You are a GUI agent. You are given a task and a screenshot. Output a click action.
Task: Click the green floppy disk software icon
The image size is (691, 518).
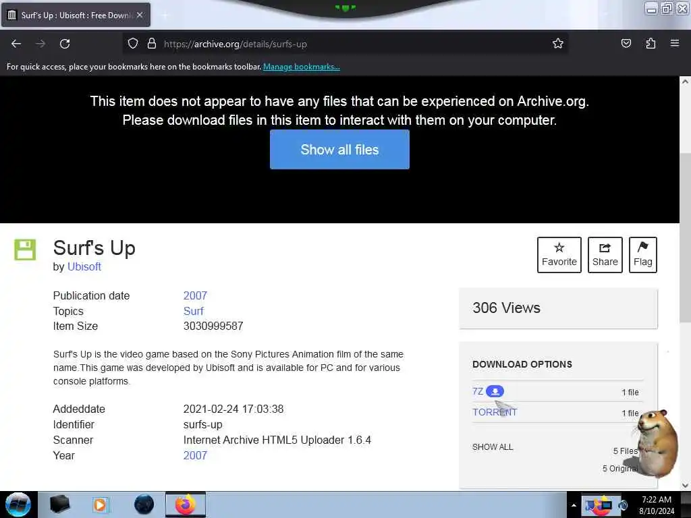click(25, 250)
